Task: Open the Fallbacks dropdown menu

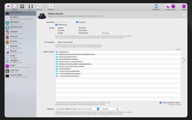Action: (77, 109)
